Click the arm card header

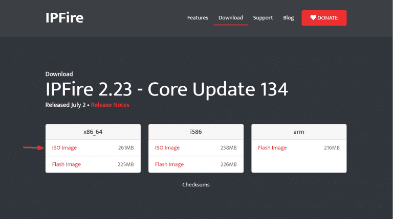tap(299, 132)
